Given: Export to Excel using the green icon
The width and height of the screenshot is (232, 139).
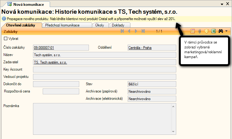Looking at the screenshot, I should pos(214,31).
